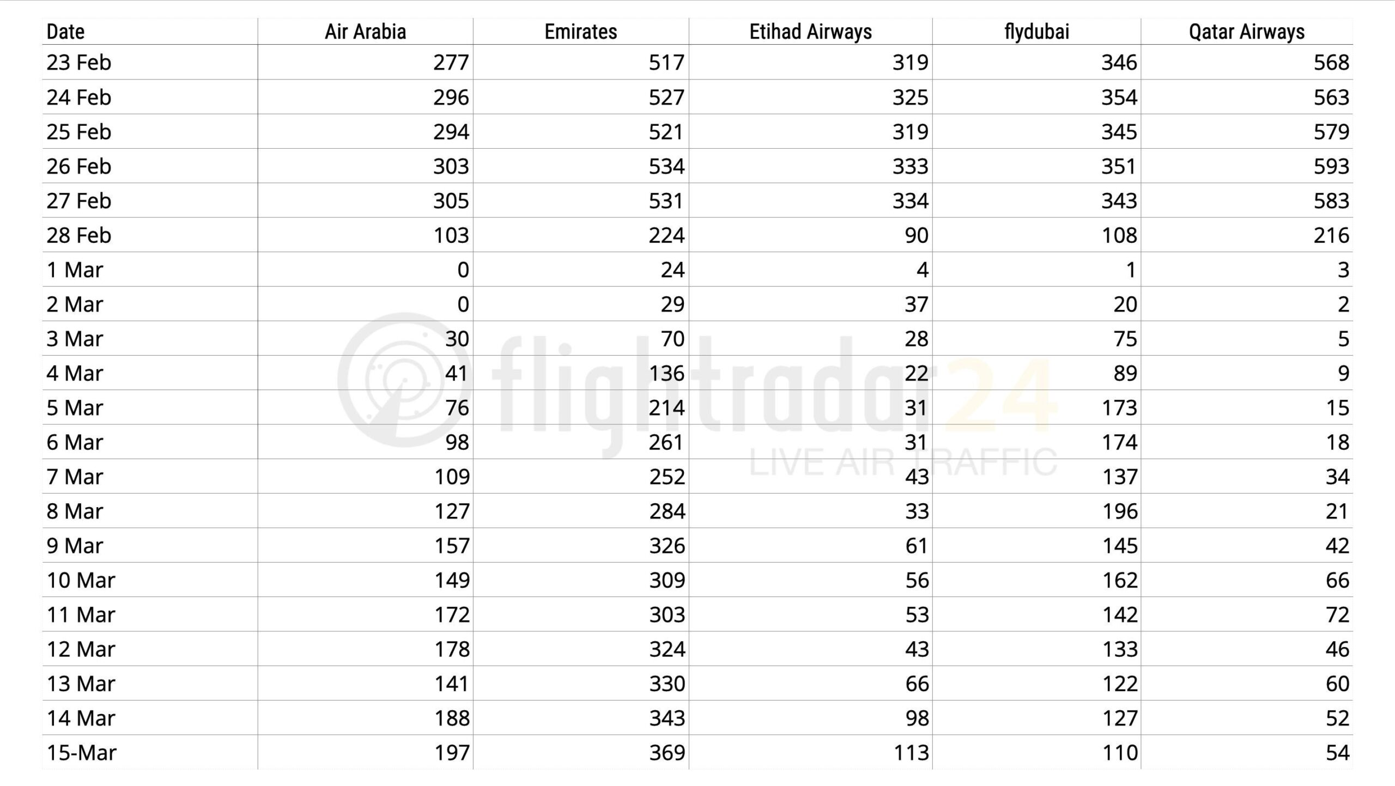
Task: Click the Air Arabia column header
Action: pos(365,32)
